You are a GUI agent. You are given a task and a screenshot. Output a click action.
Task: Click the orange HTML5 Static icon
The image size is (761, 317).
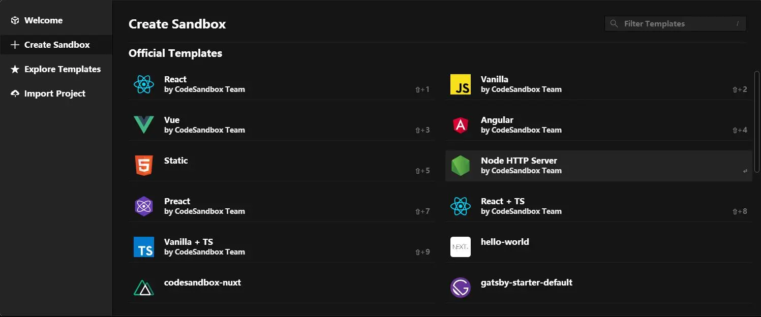click(x=144, y=166)
